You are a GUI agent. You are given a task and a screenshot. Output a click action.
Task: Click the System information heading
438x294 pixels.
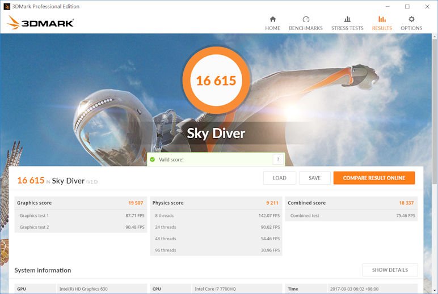[43, 270]
